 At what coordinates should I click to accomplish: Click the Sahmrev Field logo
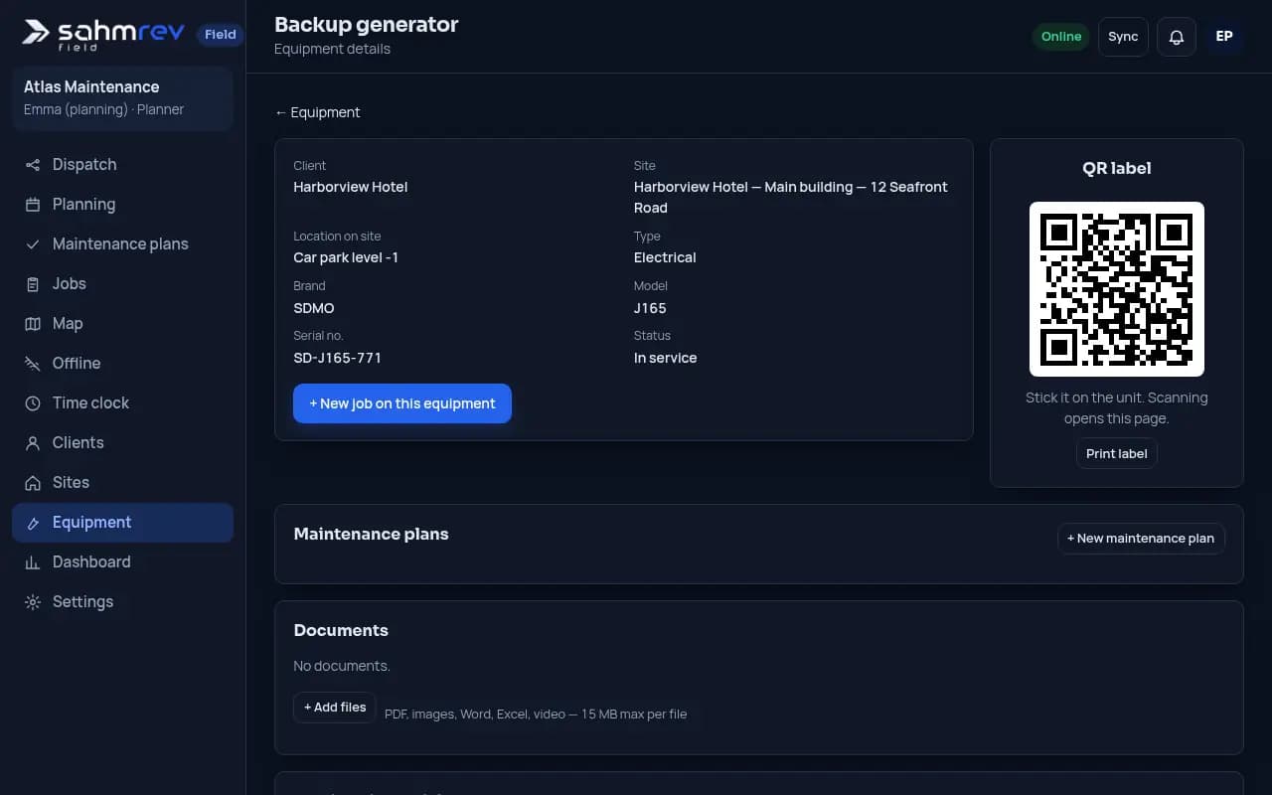103,35
